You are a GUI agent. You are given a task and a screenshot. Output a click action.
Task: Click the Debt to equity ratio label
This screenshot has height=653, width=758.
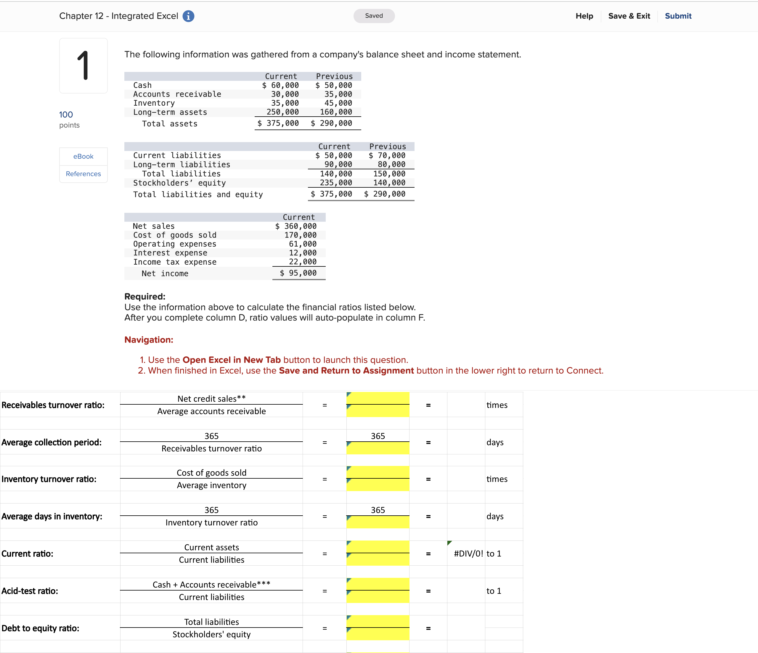(x=40, y=628)
